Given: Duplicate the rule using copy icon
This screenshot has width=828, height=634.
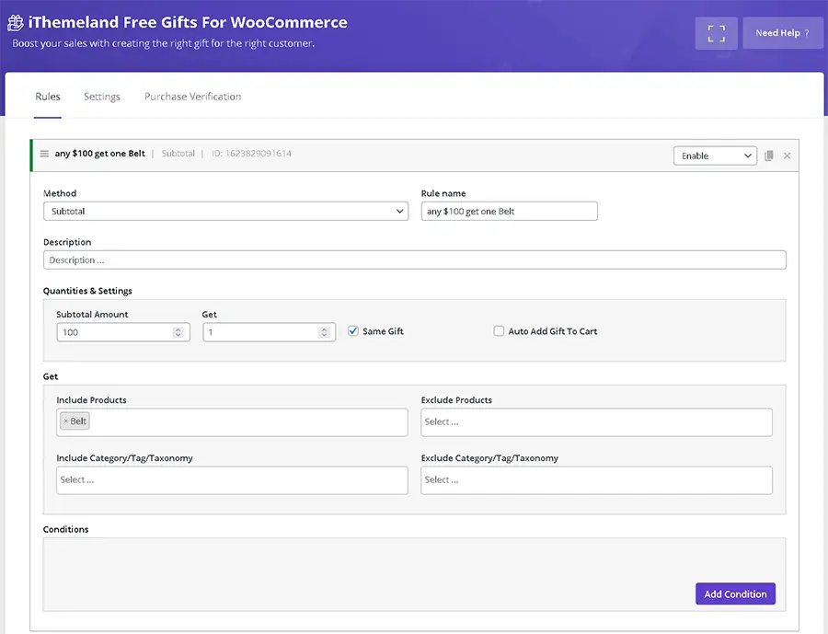Looking at the screenshot, I should click(x=769, y=156).
